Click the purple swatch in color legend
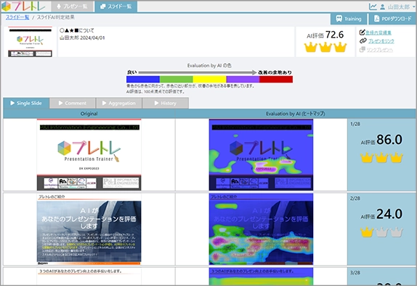Viewport: 417px width, 286px height. (243, 79)
